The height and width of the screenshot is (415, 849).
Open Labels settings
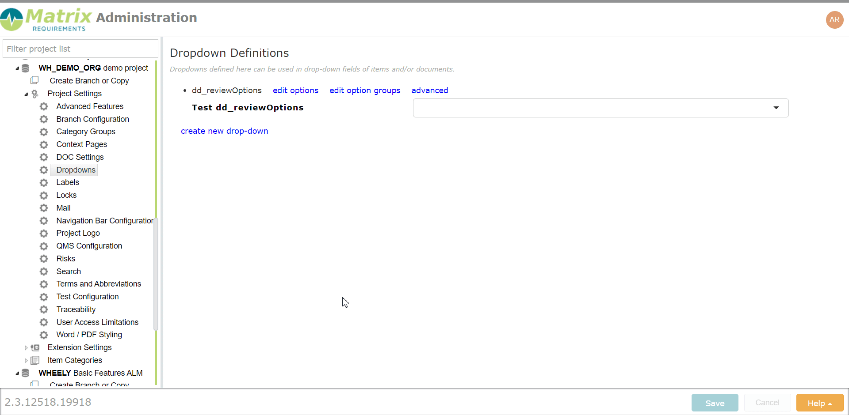(68, 182)
